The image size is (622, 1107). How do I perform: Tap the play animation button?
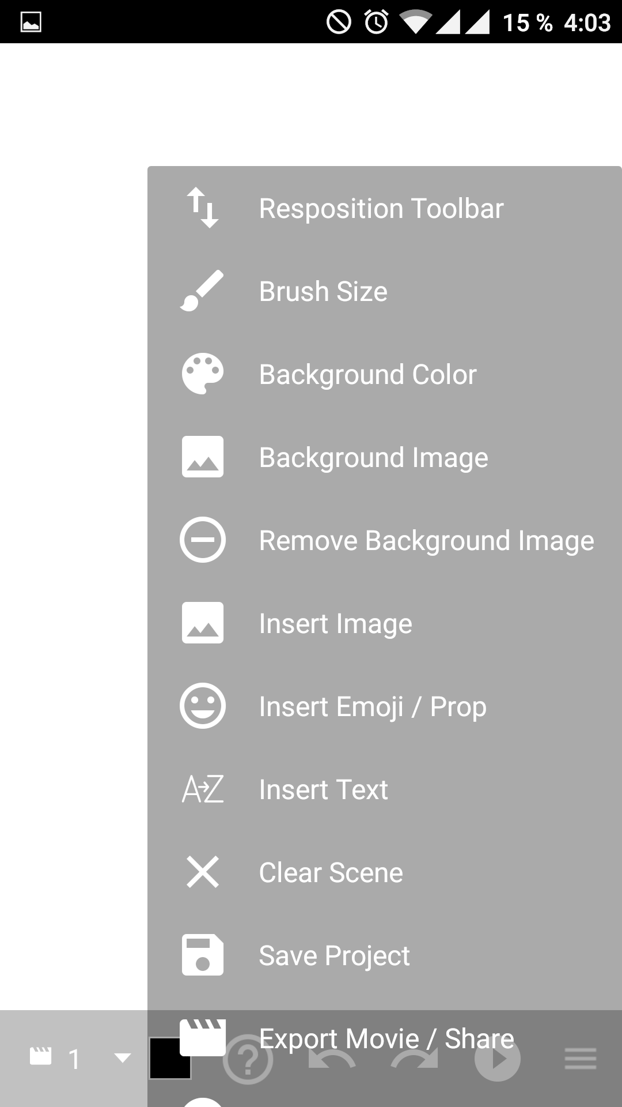pyautogui.click(x=498, y=1059)
